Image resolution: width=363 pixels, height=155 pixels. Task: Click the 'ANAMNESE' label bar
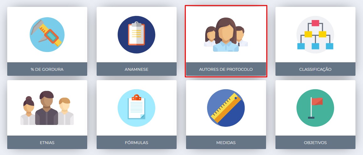coord(136,69)
